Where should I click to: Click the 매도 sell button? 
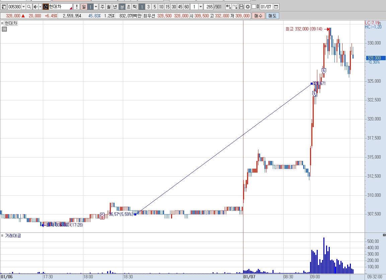point(272,16)
